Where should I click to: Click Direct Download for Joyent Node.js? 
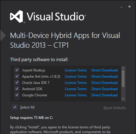tap(104, 70)
